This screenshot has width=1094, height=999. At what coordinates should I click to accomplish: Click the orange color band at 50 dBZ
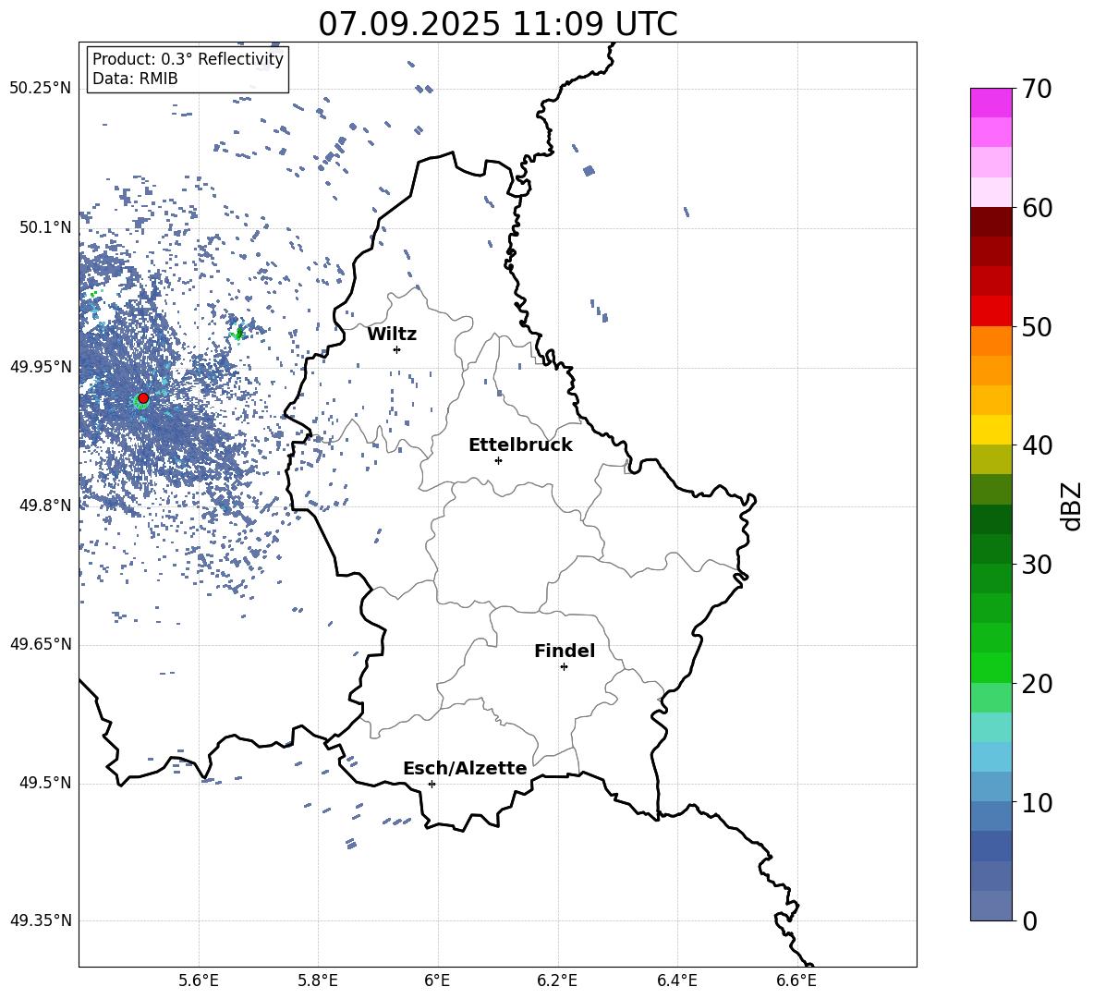pyautogui.click(x=991, y=341)
